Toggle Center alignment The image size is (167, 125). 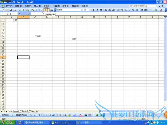(x=110, y=10)
